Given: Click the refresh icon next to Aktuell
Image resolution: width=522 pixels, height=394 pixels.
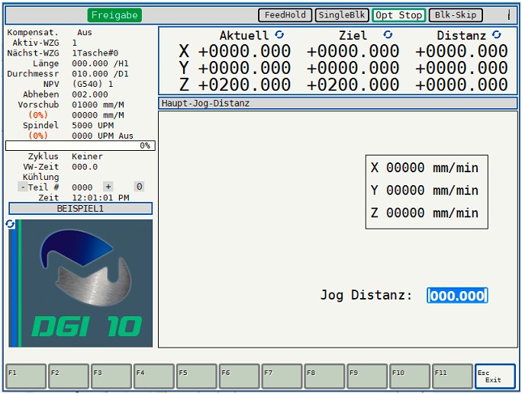Looking at the screenshot, I should (279, 34).
